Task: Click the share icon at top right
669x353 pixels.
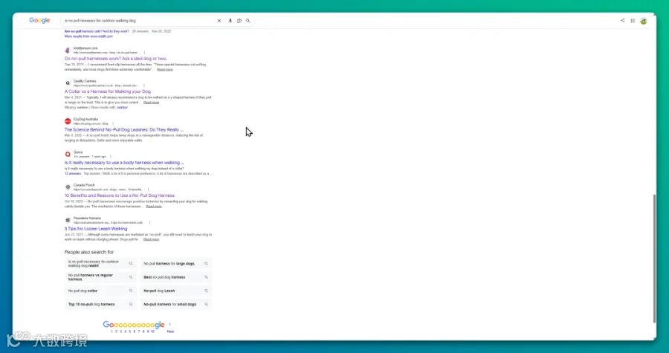Action: [x=622, y=21]
